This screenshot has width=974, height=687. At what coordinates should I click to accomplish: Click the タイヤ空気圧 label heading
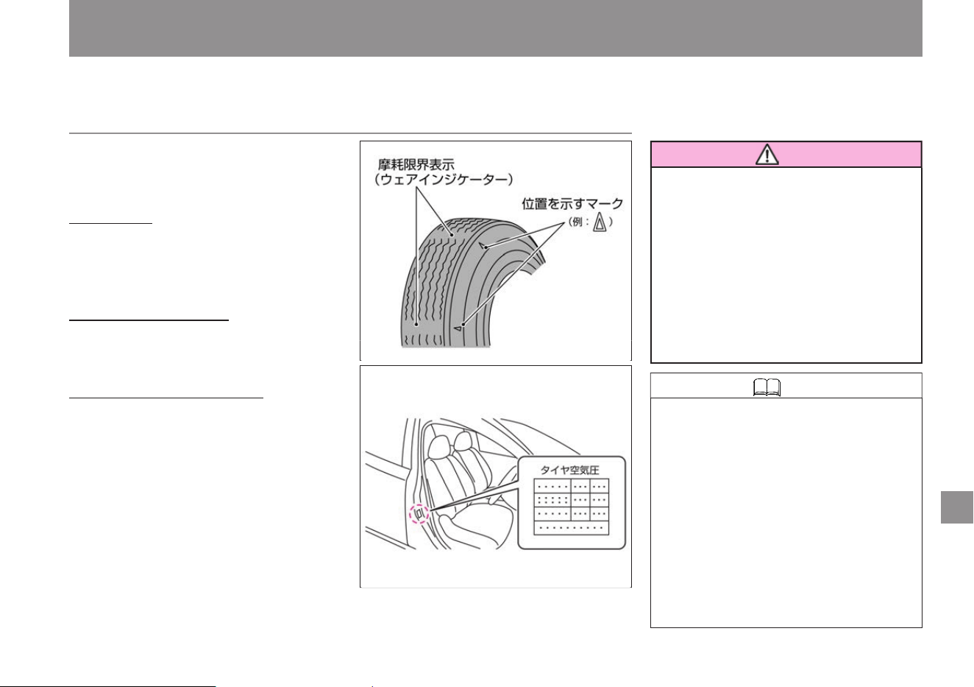(570, 470)
